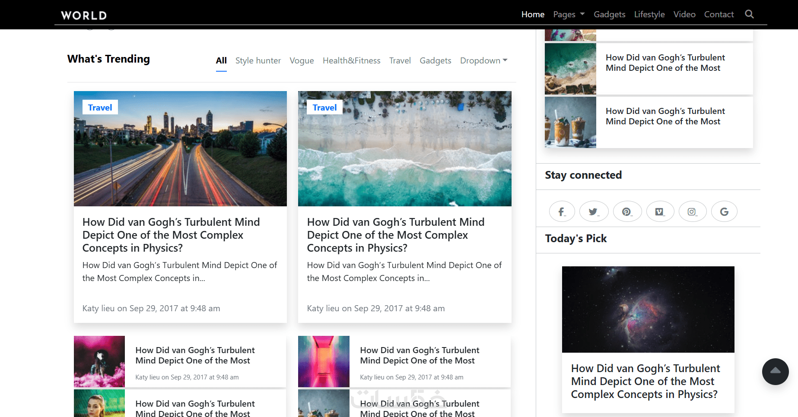This screenshot has height=417, width=798.
Task: Open sidebar milkshake drinks thumbnail
Action: [570, 123]
